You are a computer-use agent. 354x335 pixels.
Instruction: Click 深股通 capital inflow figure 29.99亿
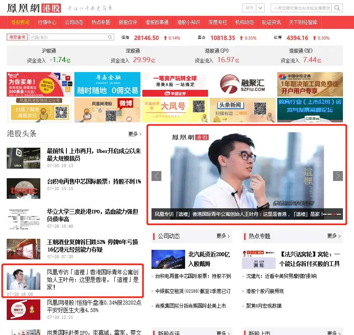(144, 60)
